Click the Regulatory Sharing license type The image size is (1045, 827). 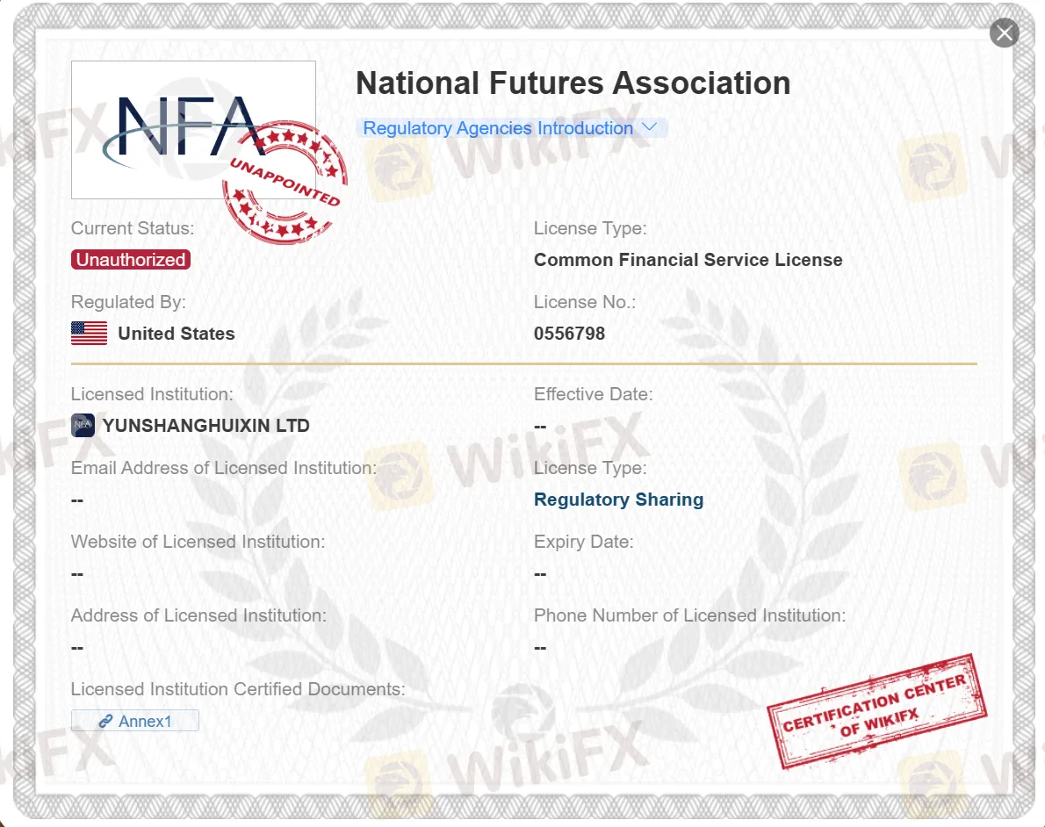618,499
